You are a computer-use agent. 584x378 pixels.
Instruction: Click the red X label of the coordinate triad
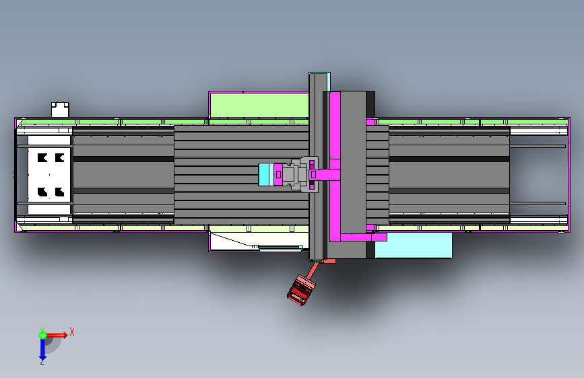(72, 332)
